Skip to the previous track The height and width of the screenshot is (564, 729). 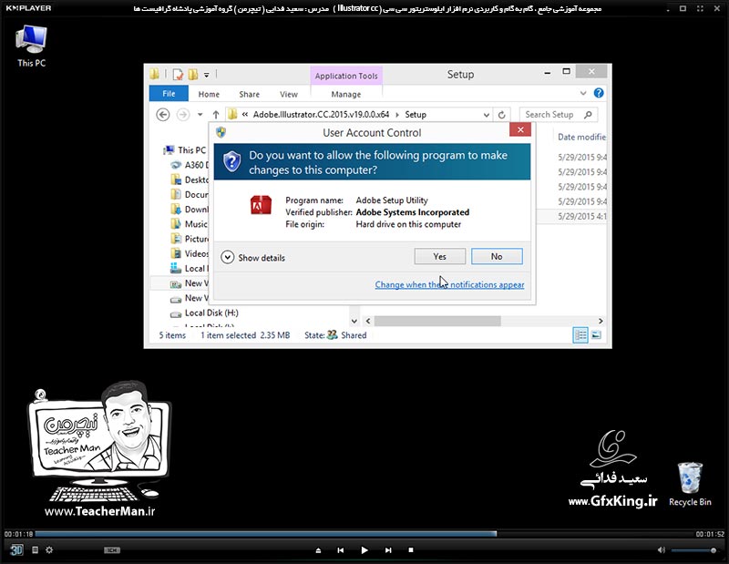pyautogui.click(x=340, y=550)
